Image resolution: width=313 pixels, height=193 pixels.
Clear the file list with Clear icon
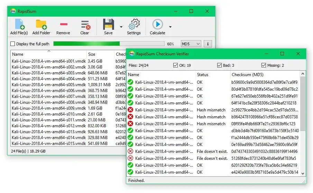[x=86, y=25]
